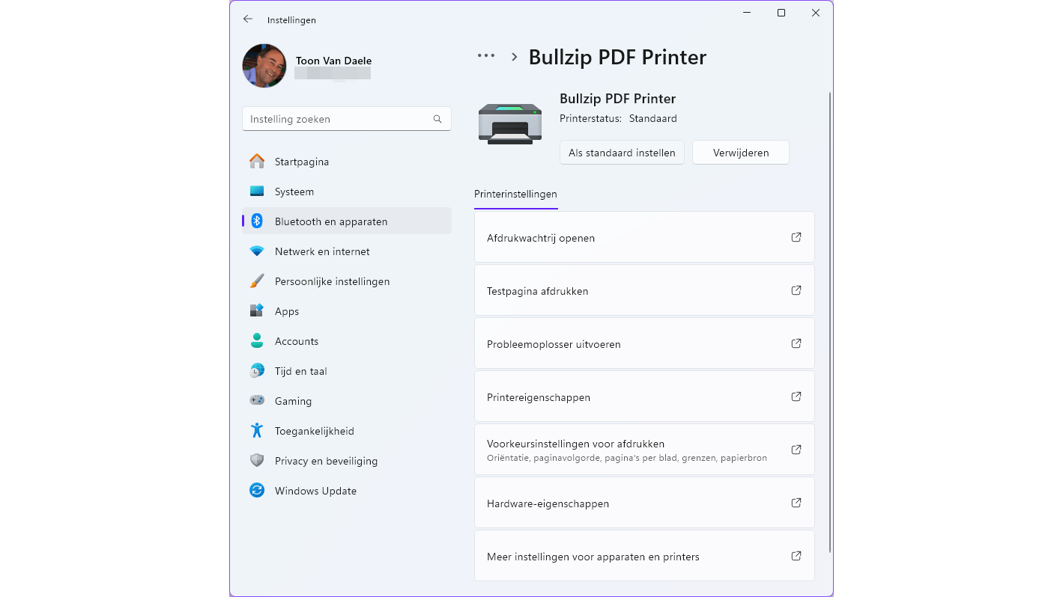Open Privacy en beveiliging section
The image size is (1063, 597).
tap(347, 461)
